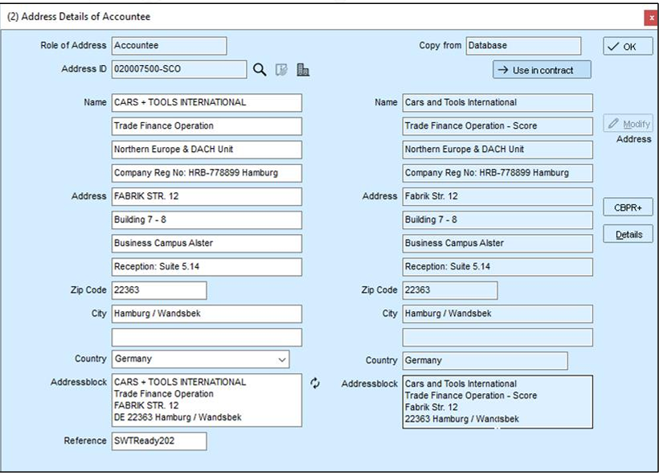Viewport: 659px width, 476px height.
Task: Open address search magnifier icon
Action: pos(260,69)
